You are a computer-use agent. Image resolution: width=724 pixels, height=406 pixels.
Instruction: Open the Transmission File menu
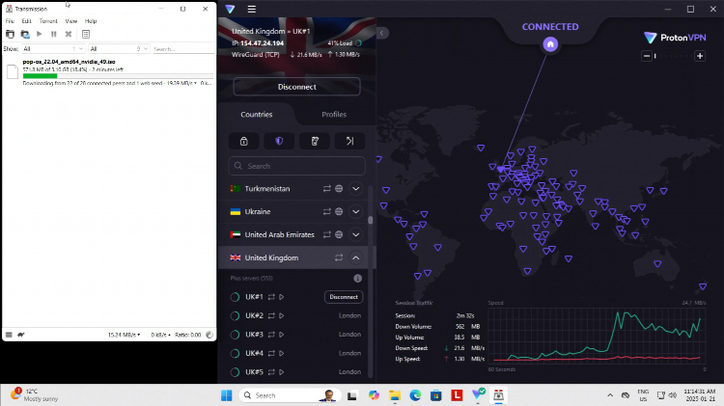(x=10, y=21)
